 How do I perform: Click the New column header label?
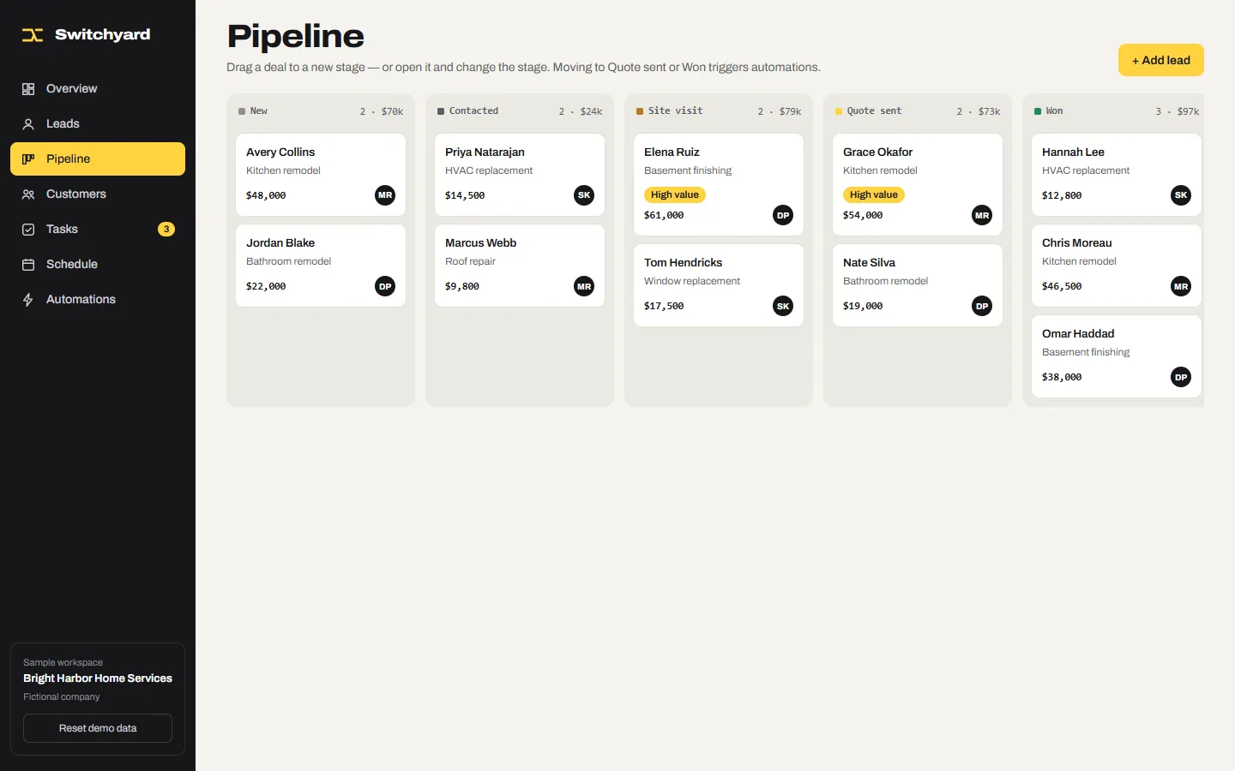click(259, 111)
